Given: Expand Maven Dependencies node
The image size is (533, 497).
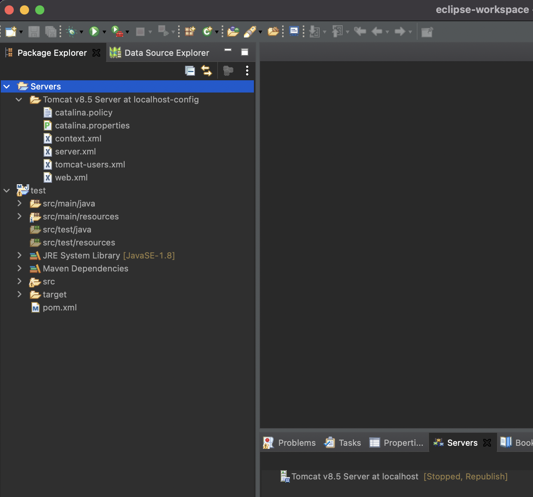Looking at the screenshot, I should (19, 268).
